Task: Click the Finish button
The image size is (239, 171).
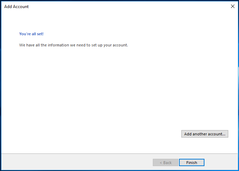Action: 192,163
